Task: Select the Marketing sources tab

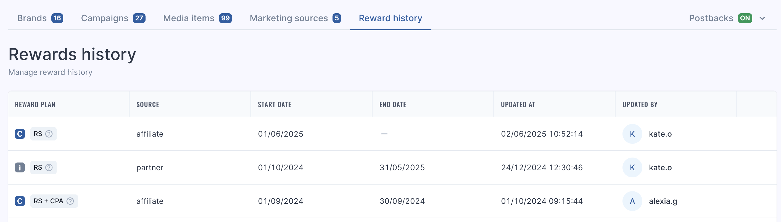Action: point(295,18)
